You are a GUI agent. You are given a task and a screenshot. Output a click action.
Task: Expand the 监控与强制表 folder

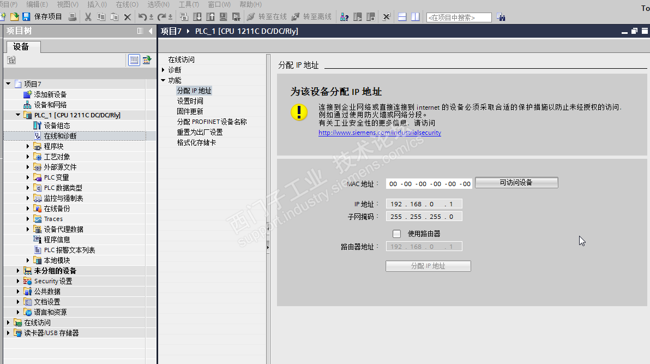(28, 198)
